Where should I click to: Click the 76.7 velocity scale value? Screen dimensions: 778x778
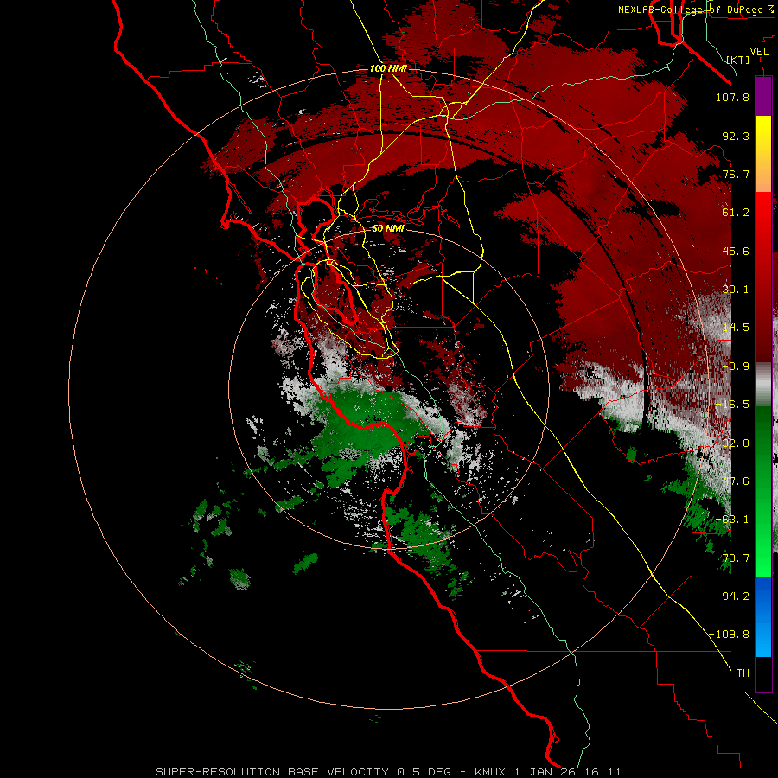tap(736, 174)
